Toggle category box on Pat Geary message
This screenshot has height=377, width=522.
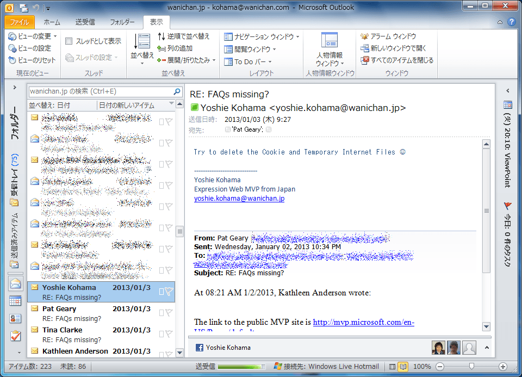[161, 313]
